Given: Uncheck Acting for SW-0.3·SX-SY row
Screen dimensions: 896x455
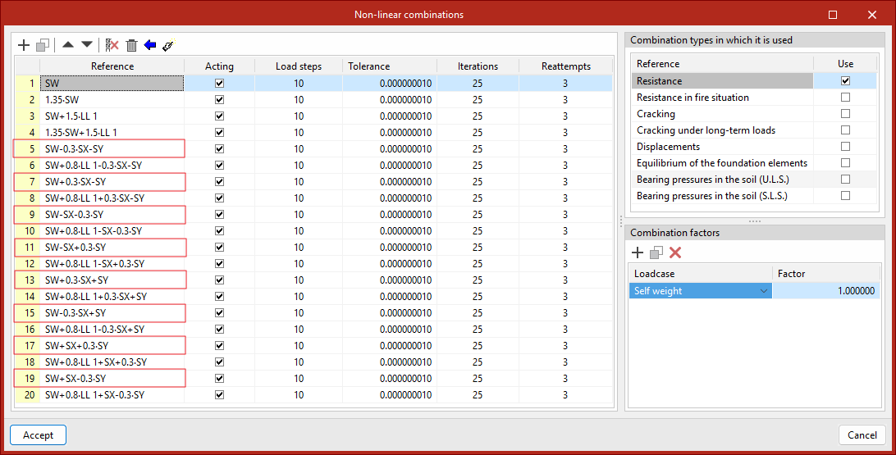Looking at the screenshot, I should tap(219, 149).
